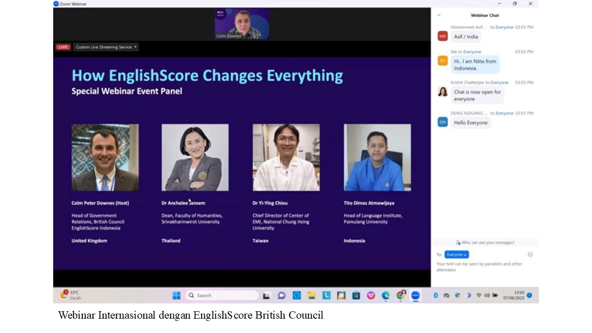Open the clock showing 15:03 07/09/2023
The height and width of the screenshot is (333, 592).
pyautogui.click(x=514, y=295)
